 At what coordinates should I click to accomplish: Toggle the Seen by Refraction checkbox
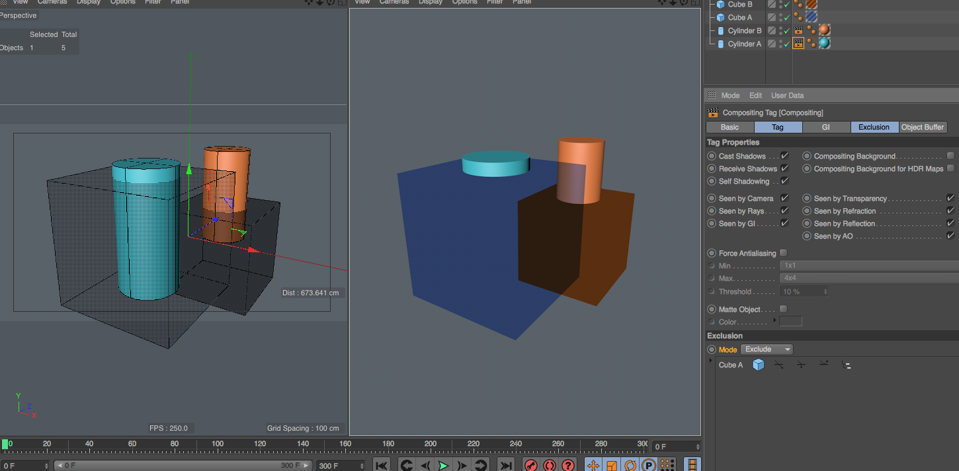click(950, 211)
